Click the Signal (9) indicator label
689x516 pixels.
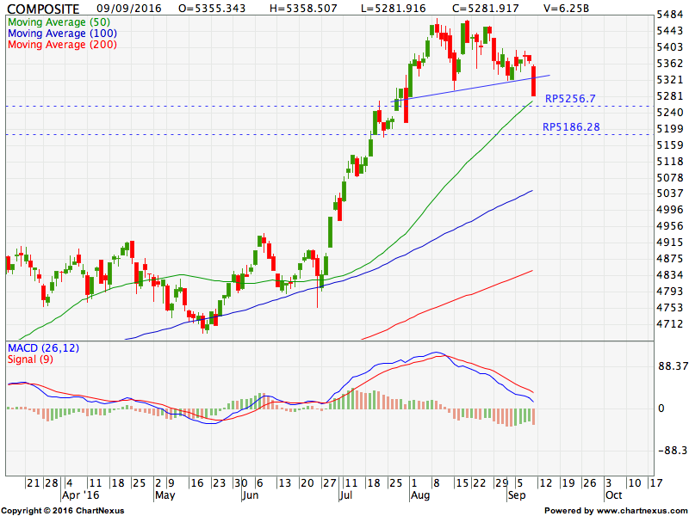[30, 359]
